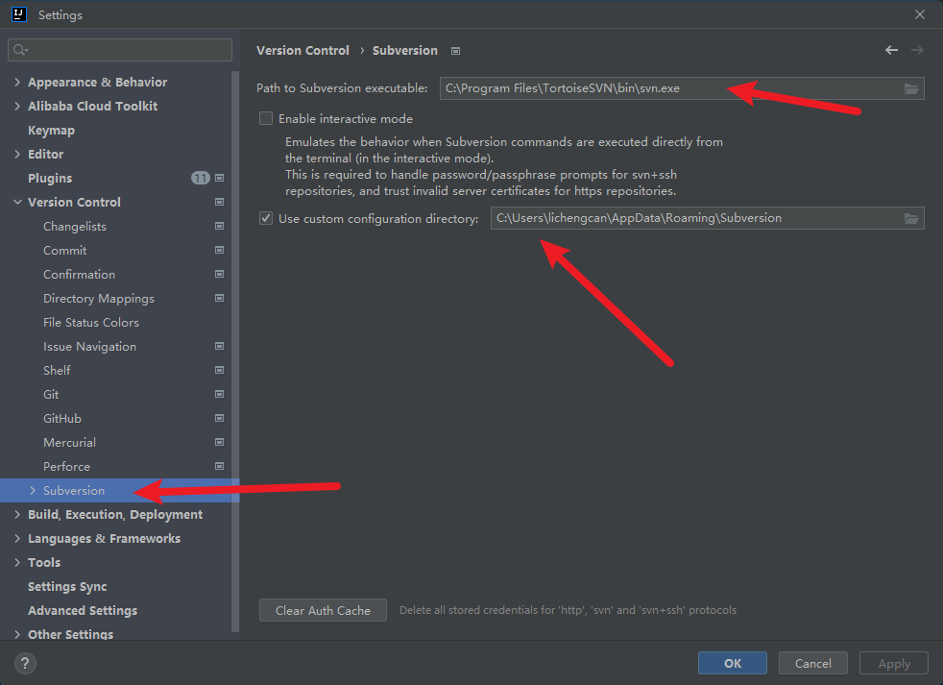
Task: Select the Mercurial entry
Action: (x=69, y=443)
